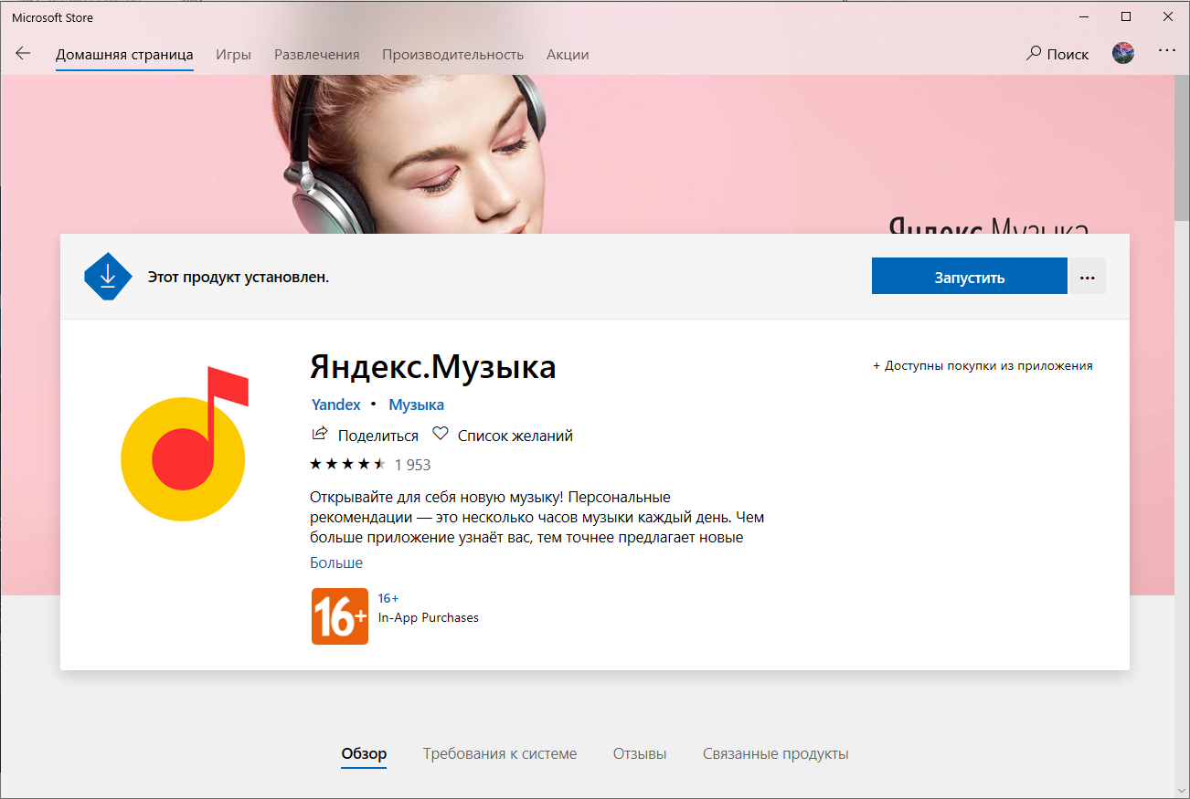This screenshot has width=1190, height=799.
Task: Click Поделиться to share the app
Action: 378,436
